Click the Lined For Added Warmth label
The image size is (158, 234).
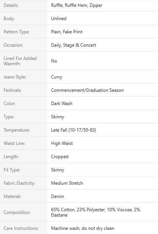(20, 61)
